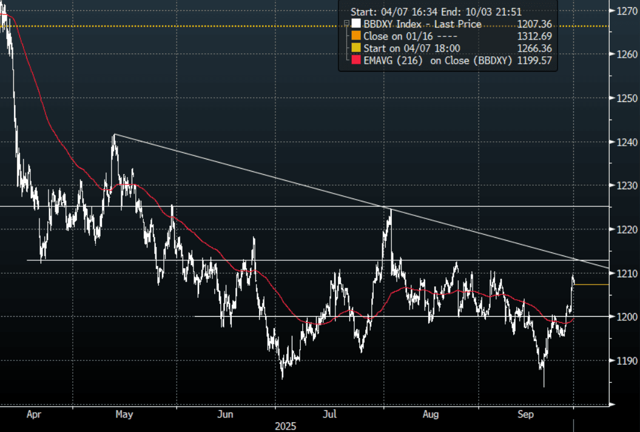Click the EMAVG value 1199.57
Image resolution: width=640 pixels, height=432 pixels.
534,61
